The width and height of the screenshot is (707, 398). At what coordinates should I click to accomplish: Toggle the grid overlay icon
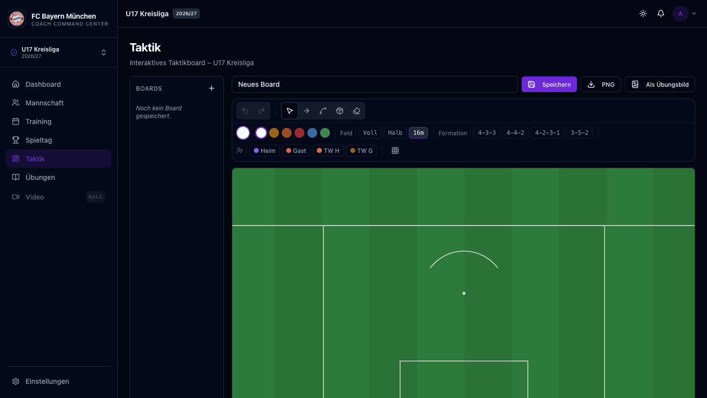(395, 150)
